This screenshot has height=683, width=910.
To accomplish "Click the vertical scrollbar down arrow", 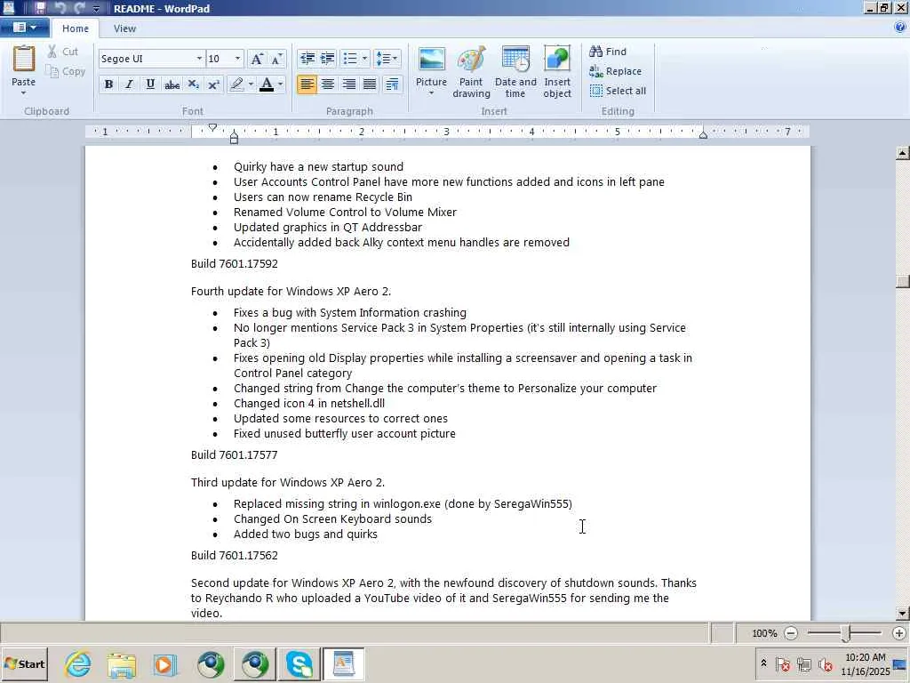I will click(903, 614).
